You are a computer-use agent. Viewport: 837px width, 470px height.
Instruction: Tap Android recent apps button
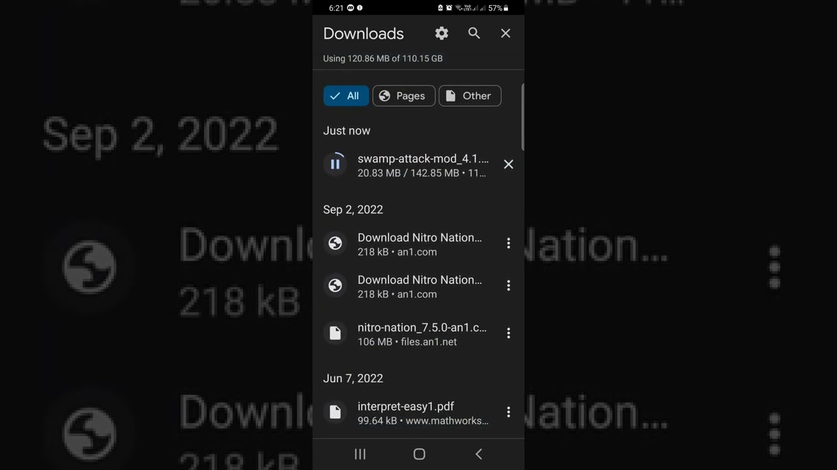(360, 454)
